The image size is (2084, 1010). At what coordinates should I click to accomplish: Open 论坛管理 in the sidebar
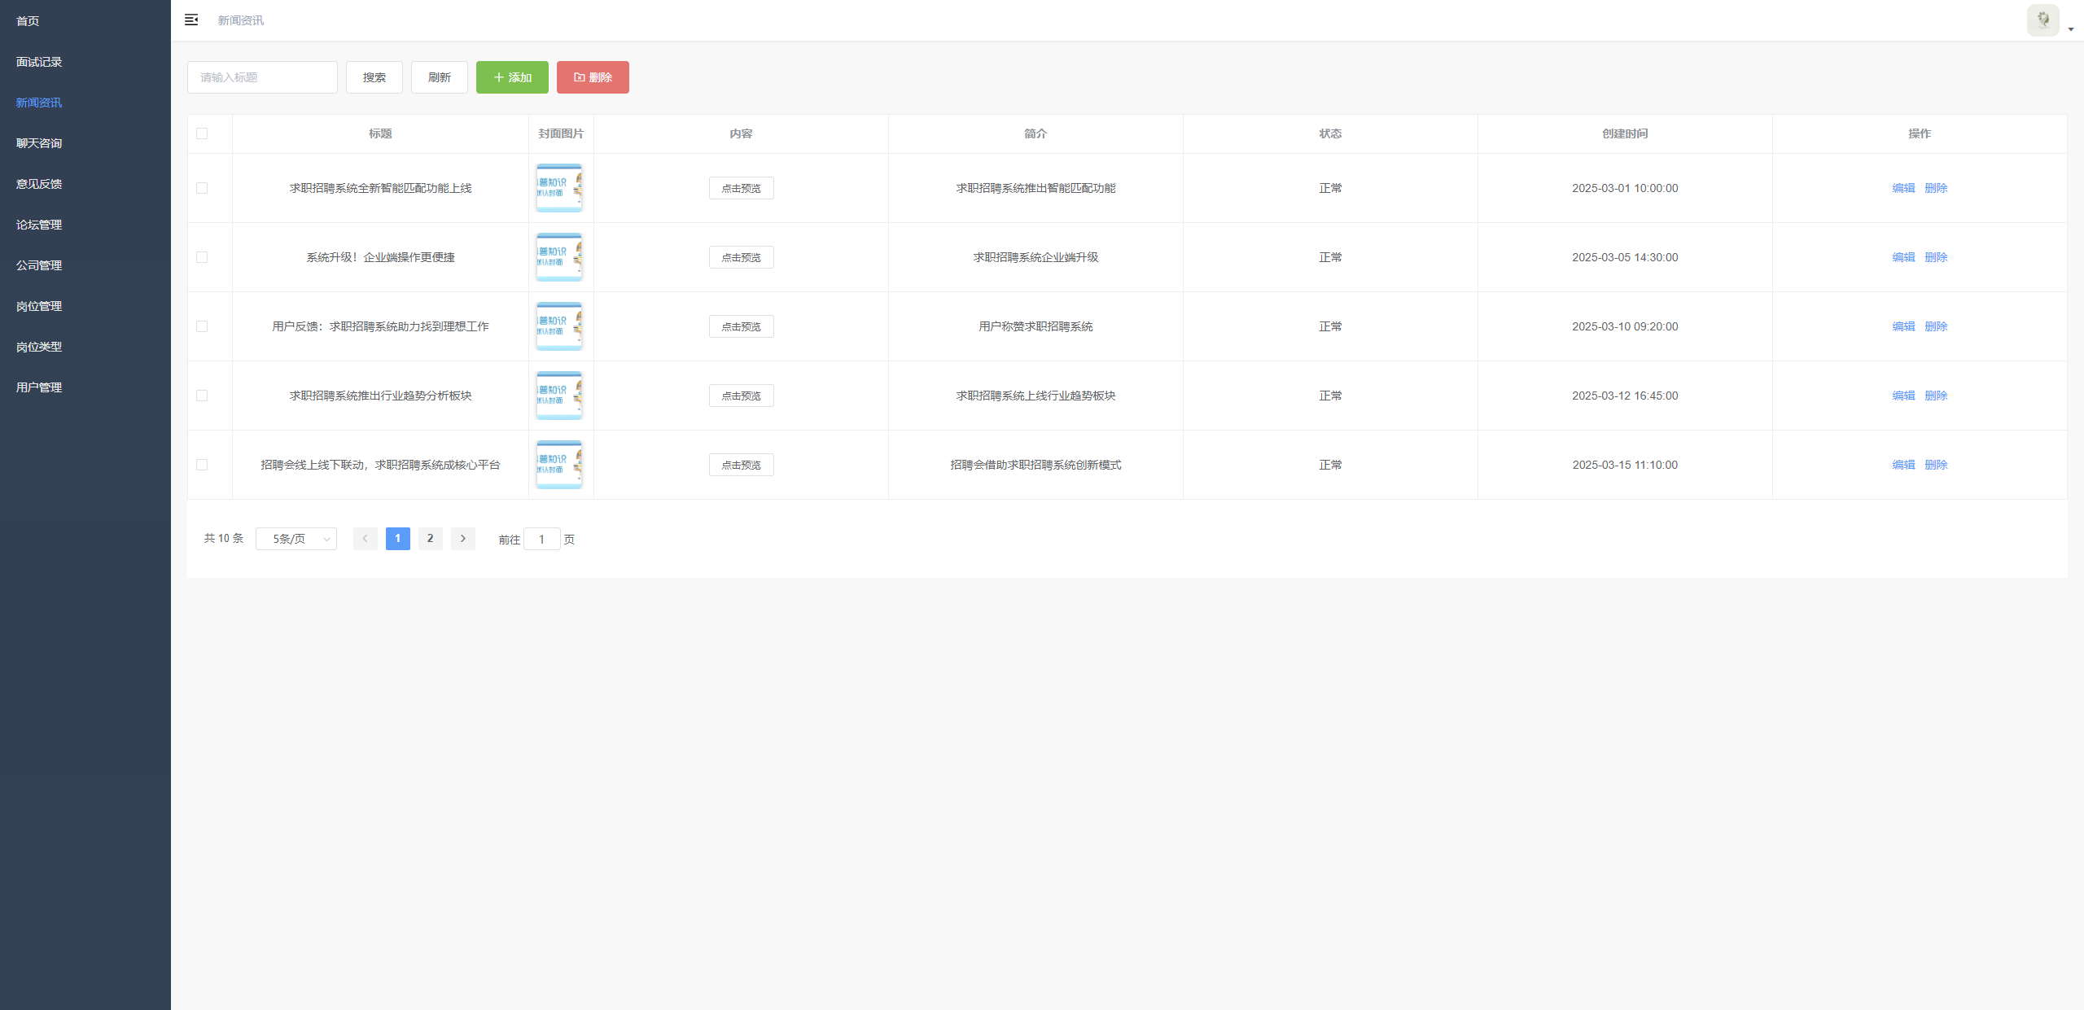click(x=39, y=225)
